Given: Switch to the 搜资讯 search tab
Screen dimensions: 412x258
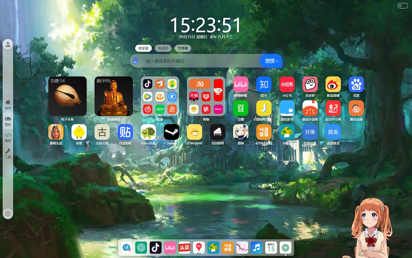Looking at the screenshot, I should pyautogui.click(x=163, y=48).
